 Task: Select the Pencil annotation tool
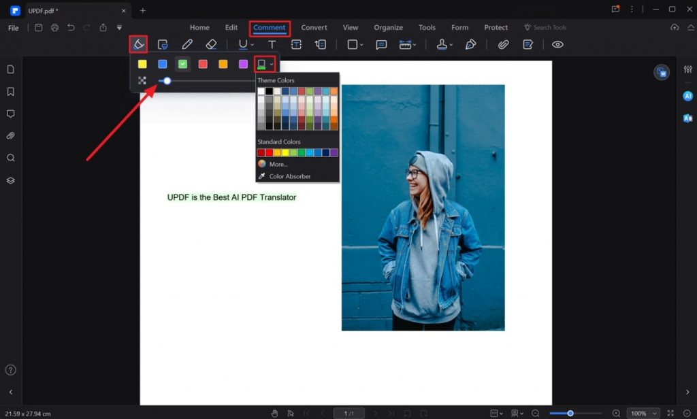click(x=187, y=44)
